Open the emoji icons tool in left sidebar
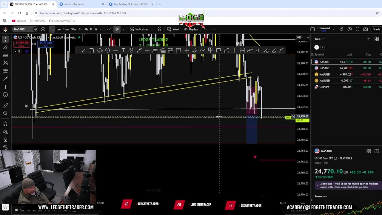The width and height of the screenshot is (382, 215). coord(5,95)
